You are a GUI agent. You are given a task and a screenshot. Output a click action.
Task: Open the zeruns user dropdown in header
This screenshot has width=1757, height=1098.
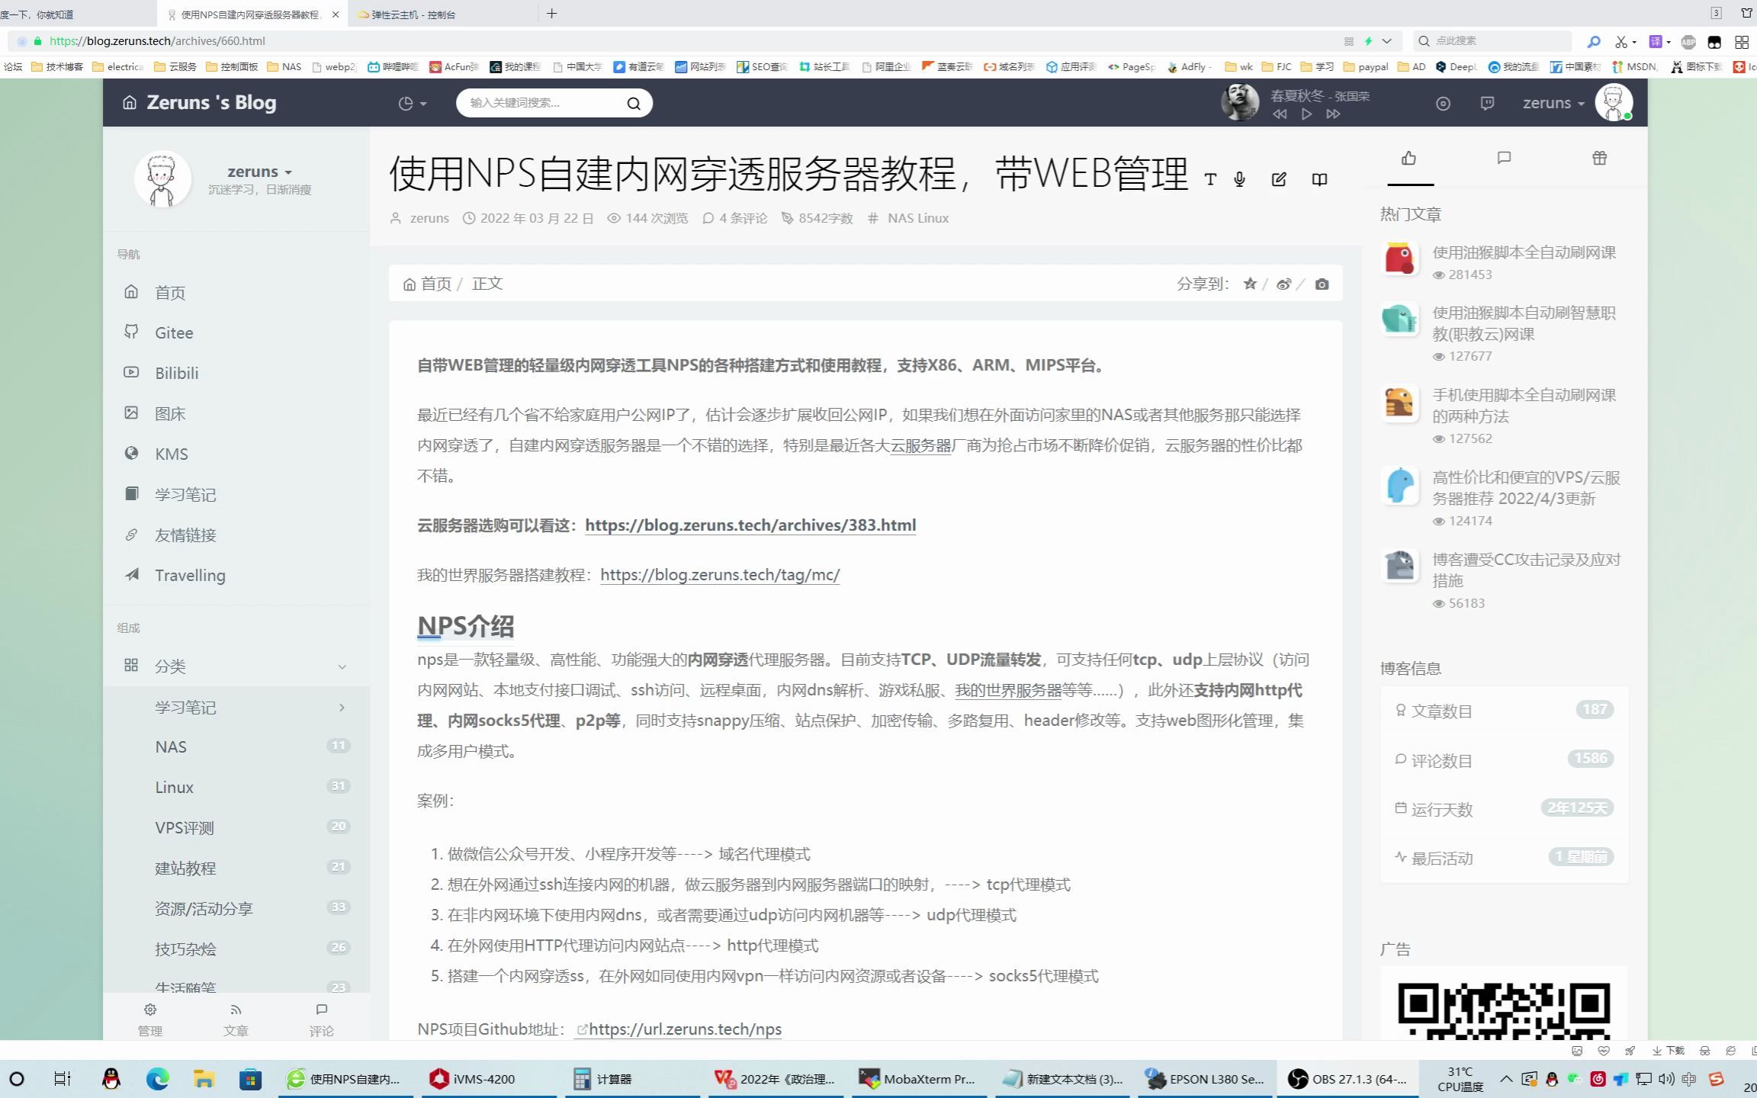1553,103
